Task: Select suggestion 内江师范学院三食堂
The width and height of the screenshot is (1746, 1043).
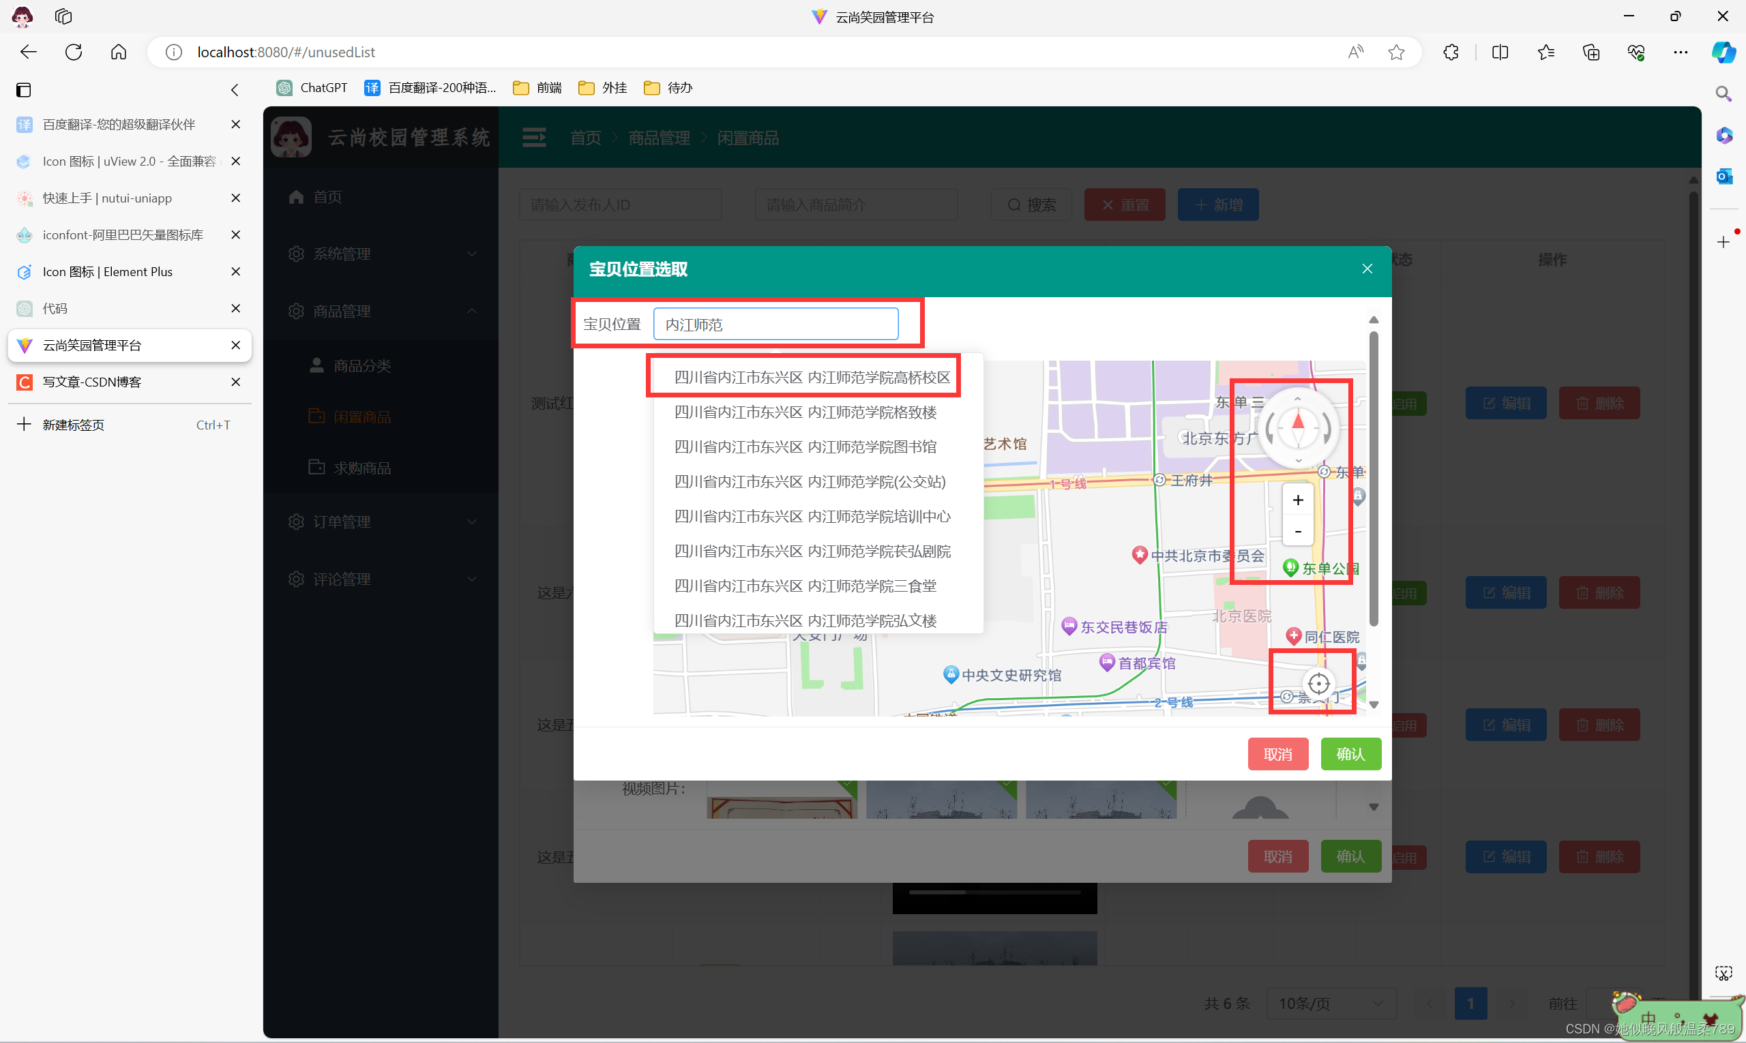Action: click(x=818, y=586)
